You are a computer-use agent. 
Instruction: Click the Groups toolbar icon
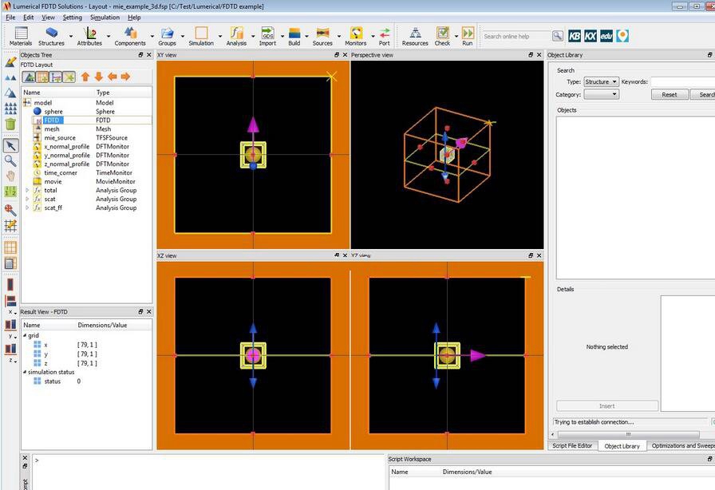(167, 36)
